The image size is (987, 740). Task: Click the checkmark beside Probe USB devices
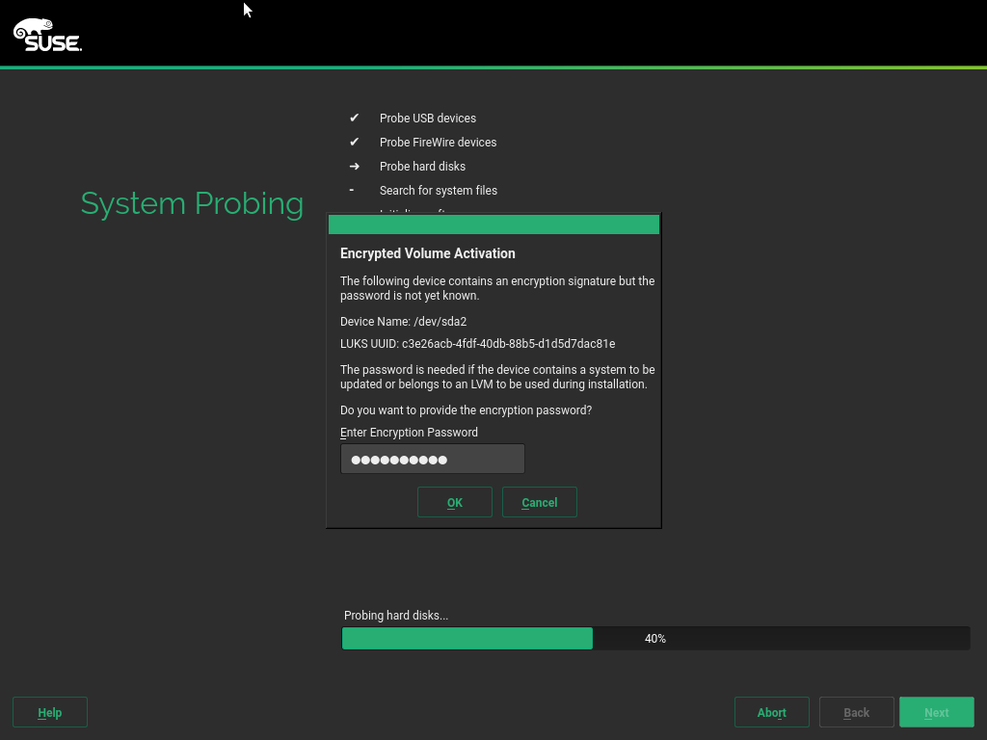pyautogui.click(x=354, y=118)
